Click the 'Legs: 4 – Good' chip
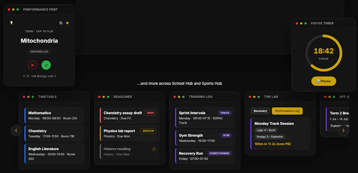This screenshot has height=173, width=358. click(x=266, y=130)
